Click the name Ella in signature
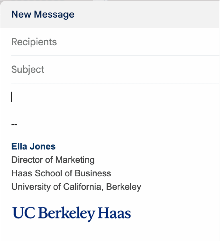The image size is (220, 241). pos(18,146)
